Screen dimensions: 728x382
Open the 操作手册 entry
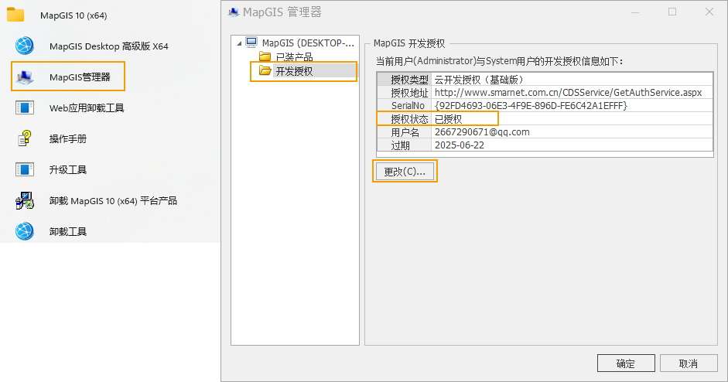[68, 138]
